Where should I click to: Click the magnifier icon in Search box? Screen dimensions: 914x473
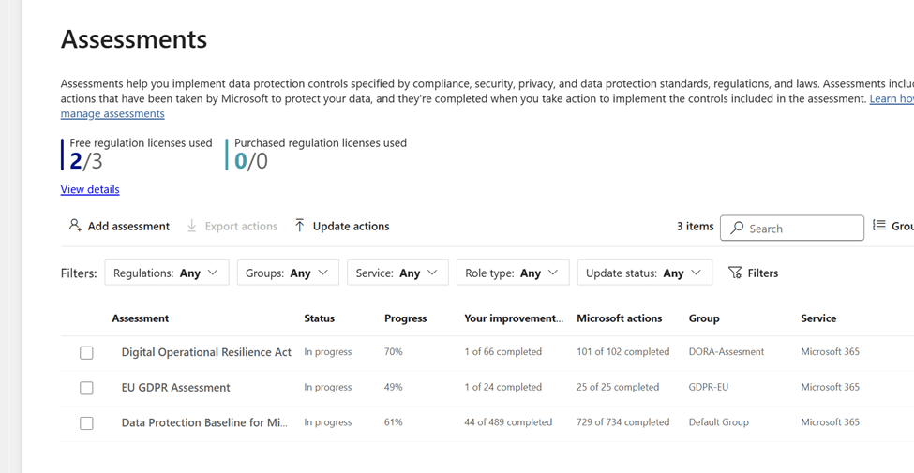coord(738,228)
